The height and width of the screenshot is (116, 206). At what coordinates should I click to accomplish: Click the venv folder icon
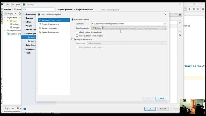[11, 21]
